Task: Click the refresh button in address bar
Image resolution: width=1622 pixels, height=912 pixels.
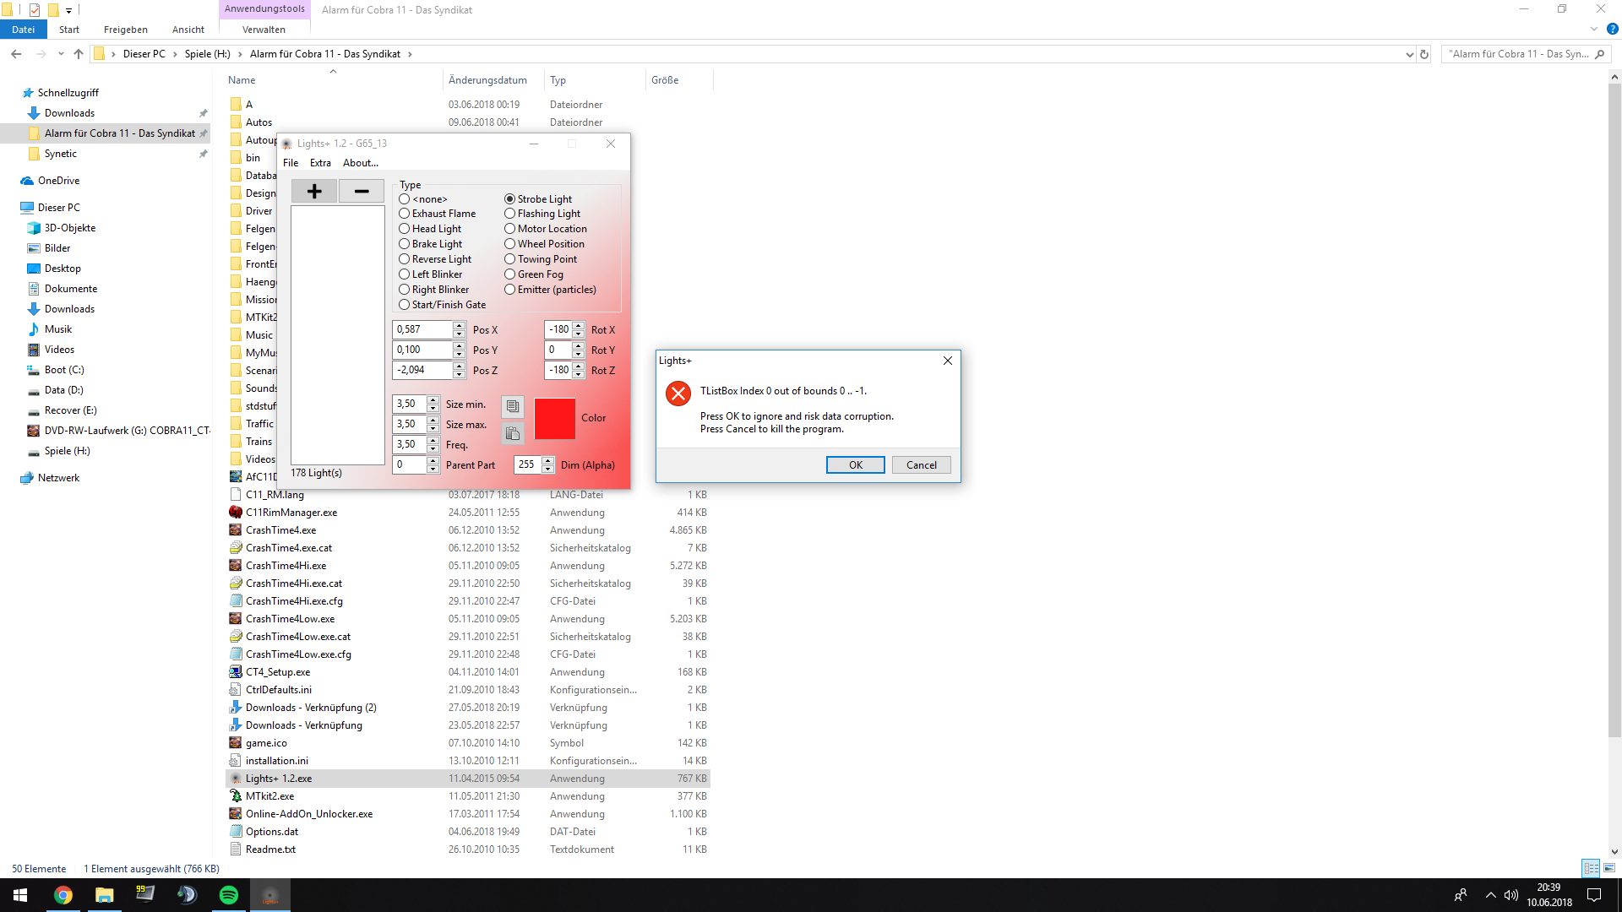Action: (1424, 54)
